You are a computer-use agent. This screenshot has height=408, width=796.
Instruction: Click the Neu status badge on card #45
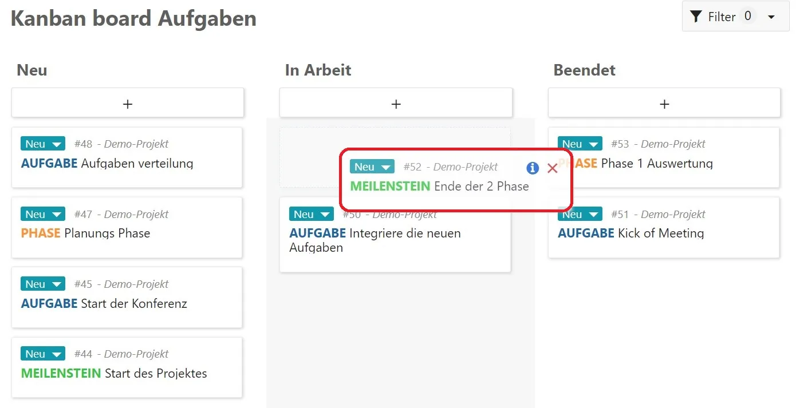pyautogui.click(x=42, y=284)
